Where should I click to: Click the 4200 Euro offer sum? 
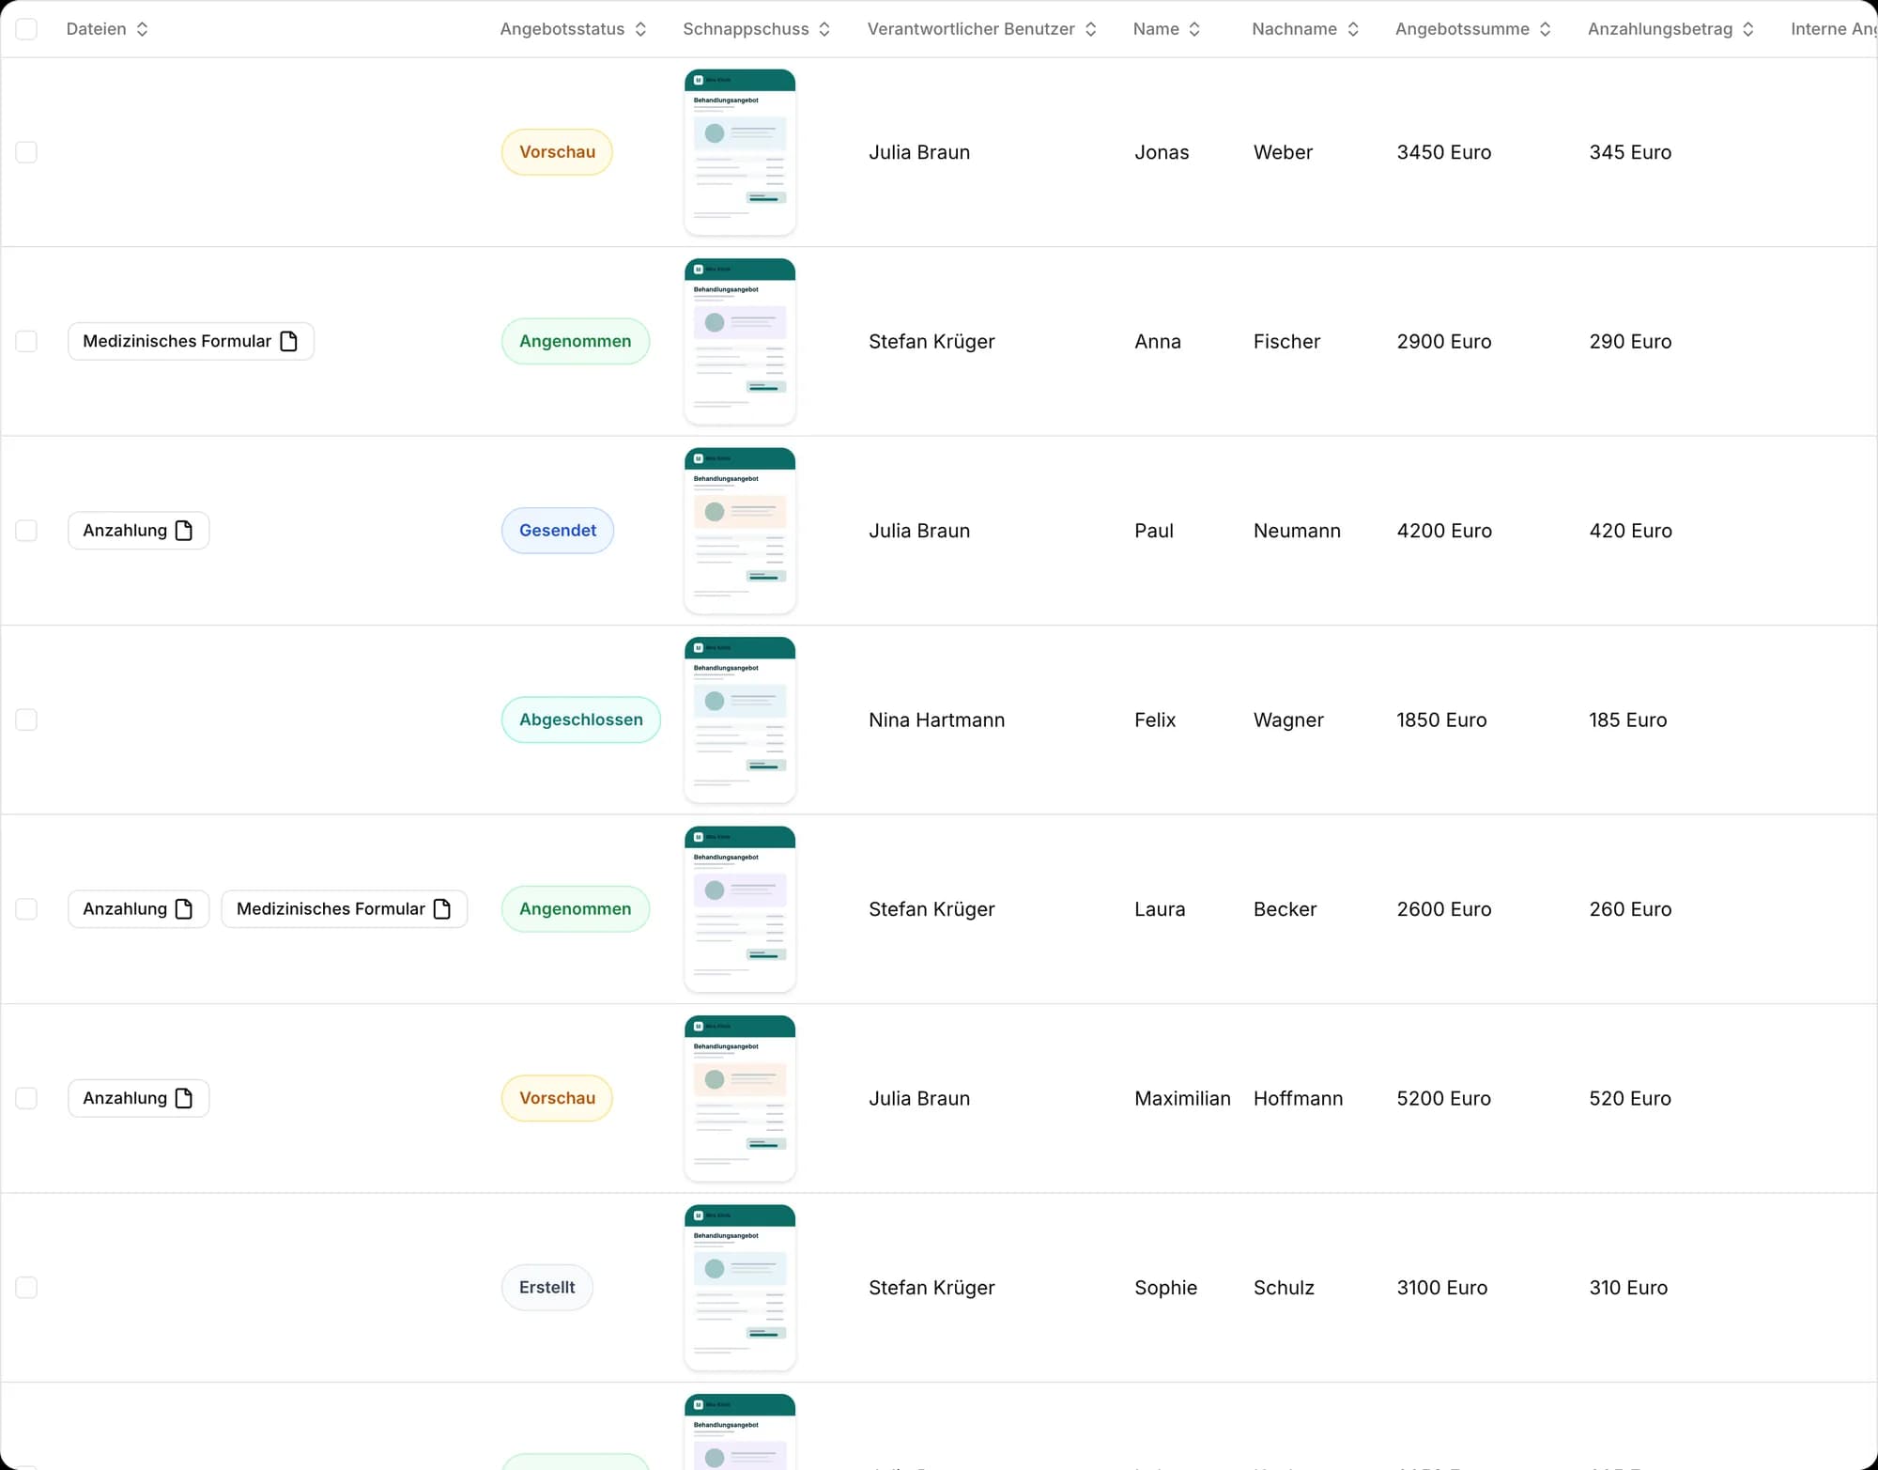1444,531
